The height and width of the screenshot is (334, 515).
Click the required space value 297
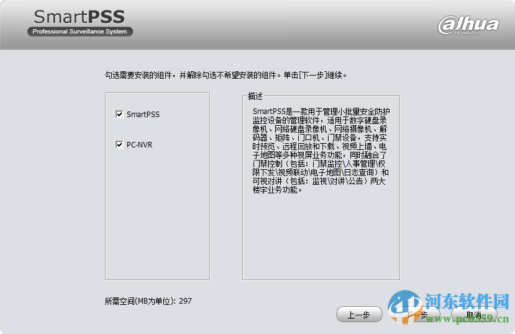(185, 301)
